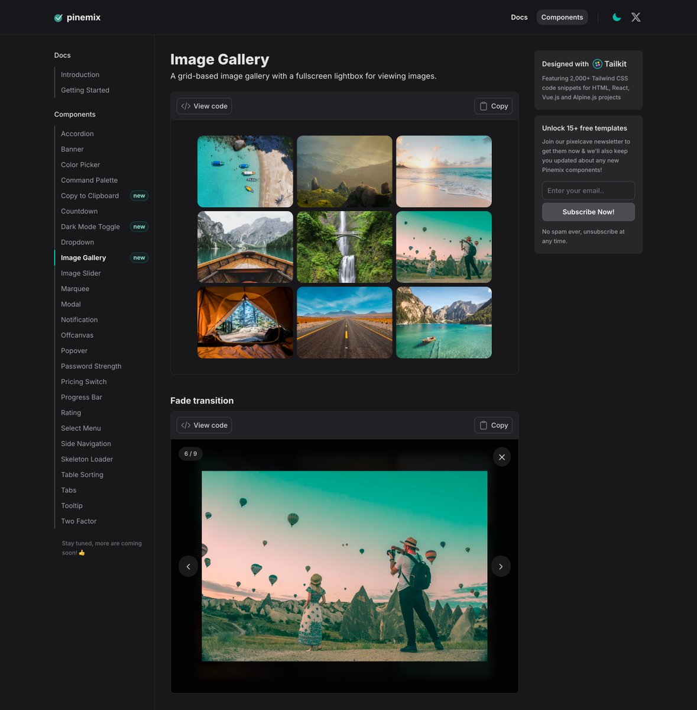This screenshot has height=710, width=697.
Task: Open the Image Slider component page
Action: (81, 273)
